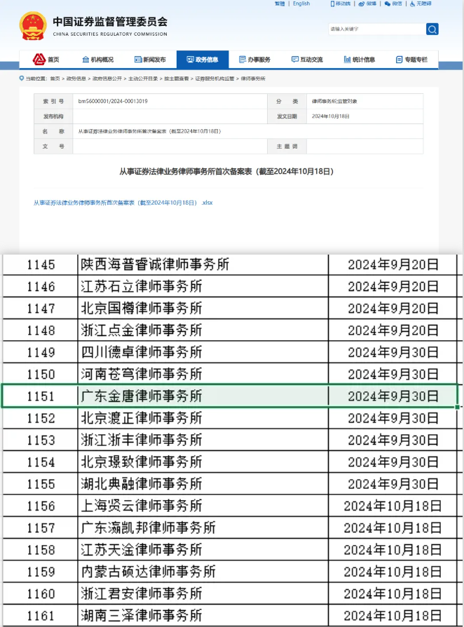Select cell 北京璟致律师事务所
This screenshot has height=627, width=464.
click(x=203, y=462)
